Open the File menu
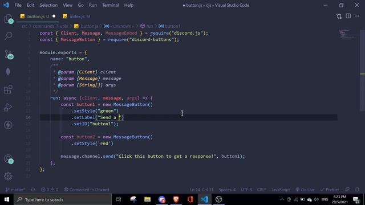This screenshot has height=205, width=365. coord(18,5)
